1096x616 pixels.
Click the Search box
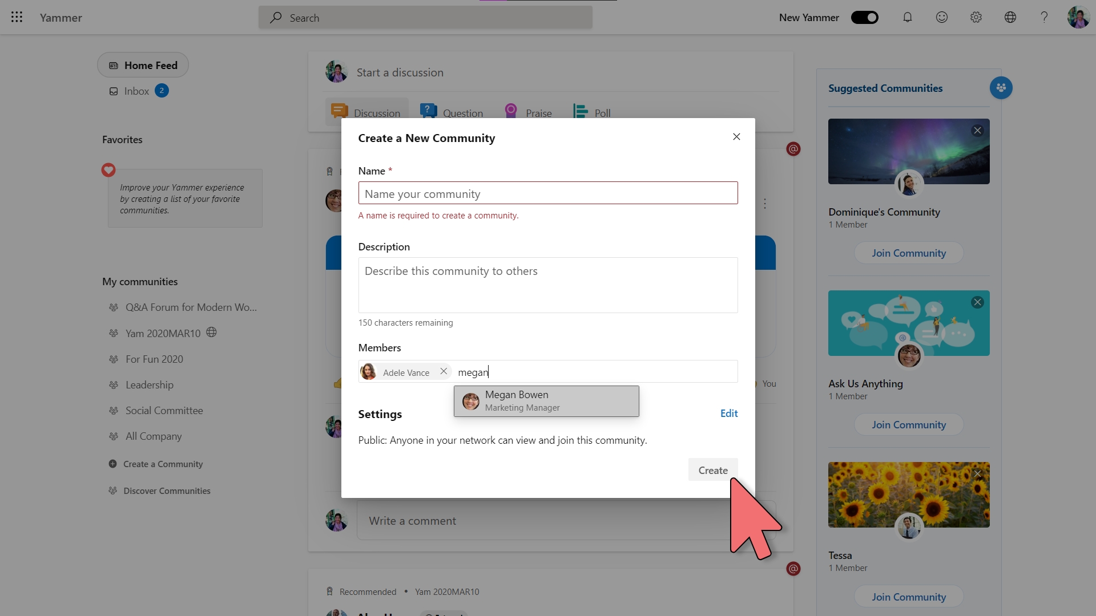point(425,18)
